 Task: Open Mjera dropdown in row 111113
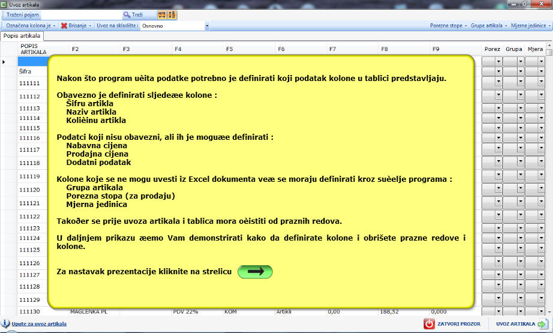click(x=542, y=108)
